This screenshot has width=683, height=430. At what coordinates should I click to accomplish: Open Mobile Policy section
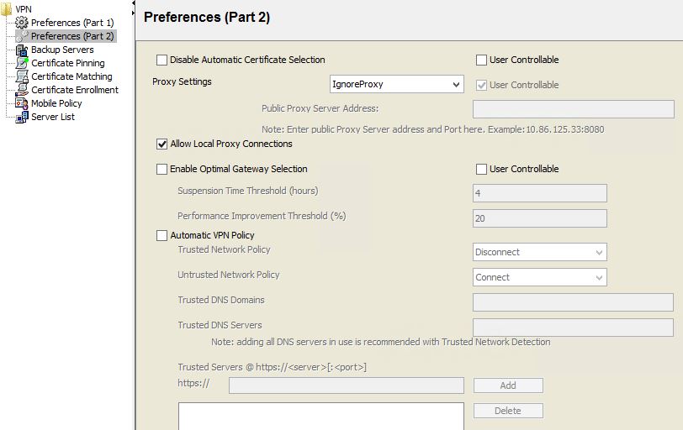(56, 103)
